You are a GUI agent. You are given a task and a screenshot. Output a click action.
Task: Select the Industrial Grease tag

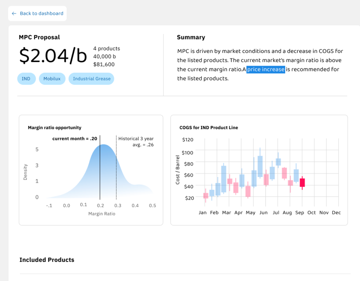point(91,79)
